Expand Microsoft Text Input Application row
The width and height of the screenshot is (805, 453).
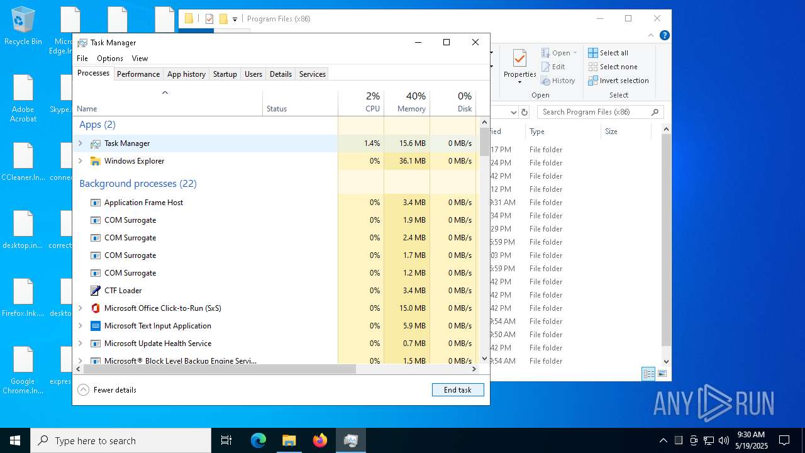pyautogui.click(x=80, y=326)
